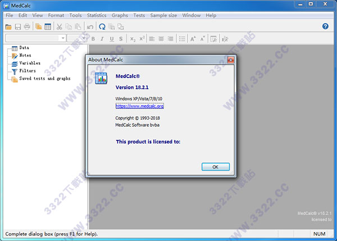Open the File menu
Screen dimensions: 337x241
9,16
